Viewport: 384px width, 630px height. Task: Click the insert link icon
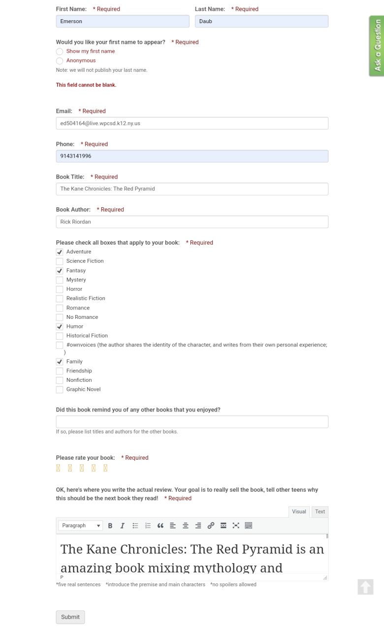211,526
